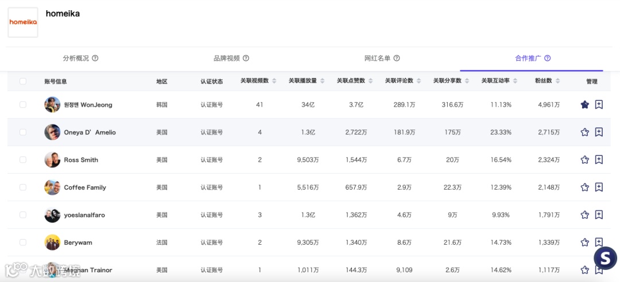The width and height of the screenshot is (620, 282).
Task: Click the 9,503万 play count cell
Action: (x=308, y=160)
